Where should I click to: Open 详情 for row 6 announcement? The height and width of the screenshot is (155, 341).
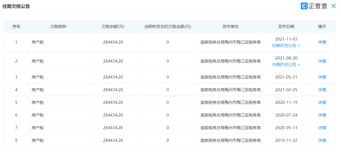[322, 115]
